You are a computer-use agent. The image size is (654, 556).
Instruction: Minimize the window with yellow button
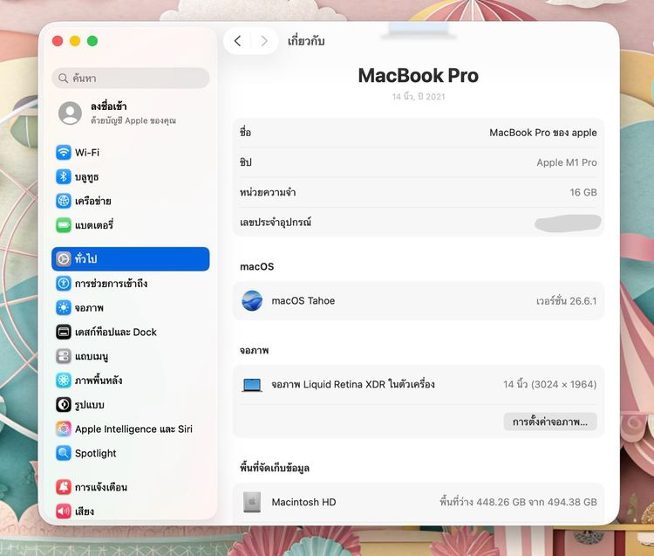(75, 41)
